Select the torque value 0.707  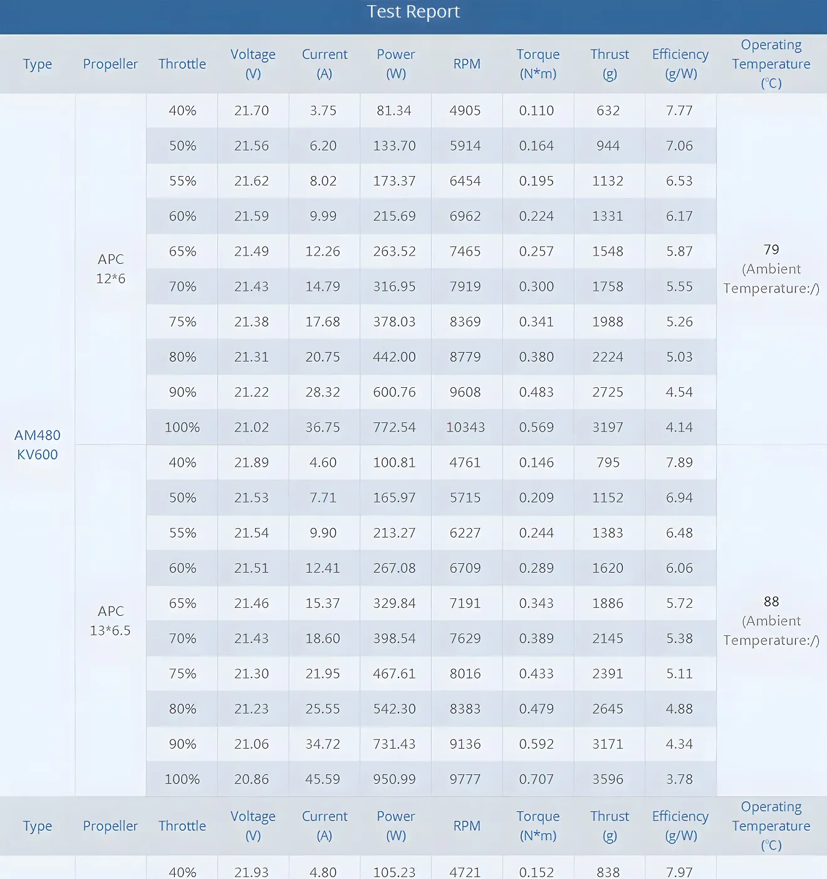pos(537,779)
